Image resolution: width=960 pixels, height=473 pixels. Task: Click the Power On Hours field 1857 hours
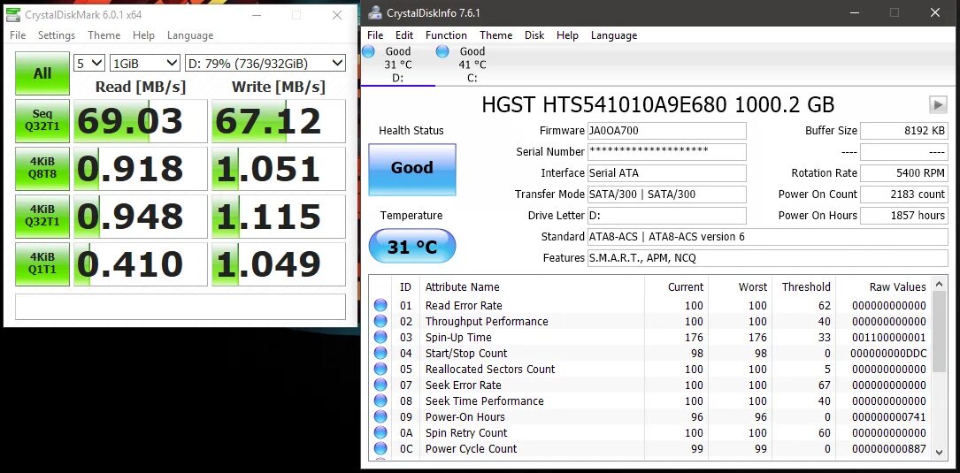[x=904, y=216]
